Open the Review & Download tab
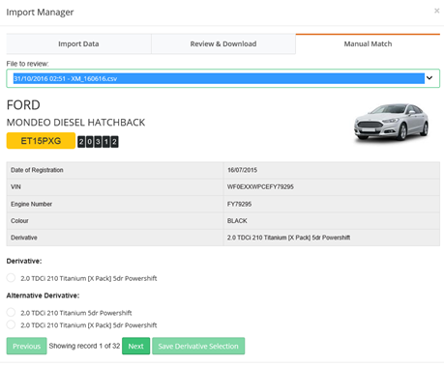Image resolution: width=444 pixels, height=365 pixels. [223, 43]
